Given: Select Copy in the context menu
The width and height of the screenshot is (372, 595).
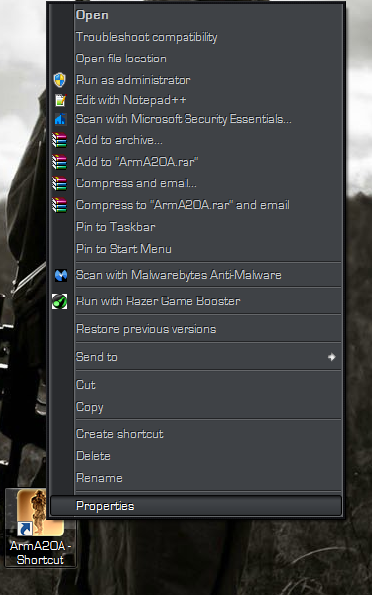Looking at the screenshot, I should (195, 407).
